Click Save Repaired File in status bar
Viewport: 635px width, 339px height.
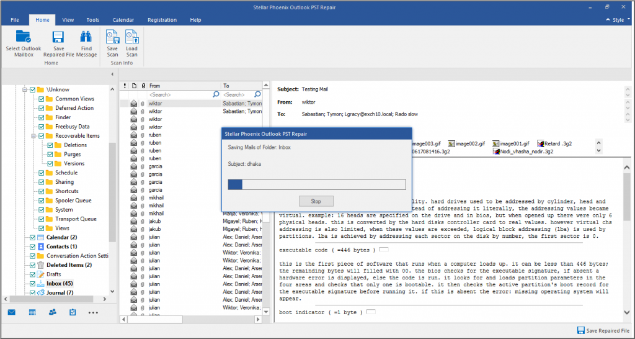(603, 330)
